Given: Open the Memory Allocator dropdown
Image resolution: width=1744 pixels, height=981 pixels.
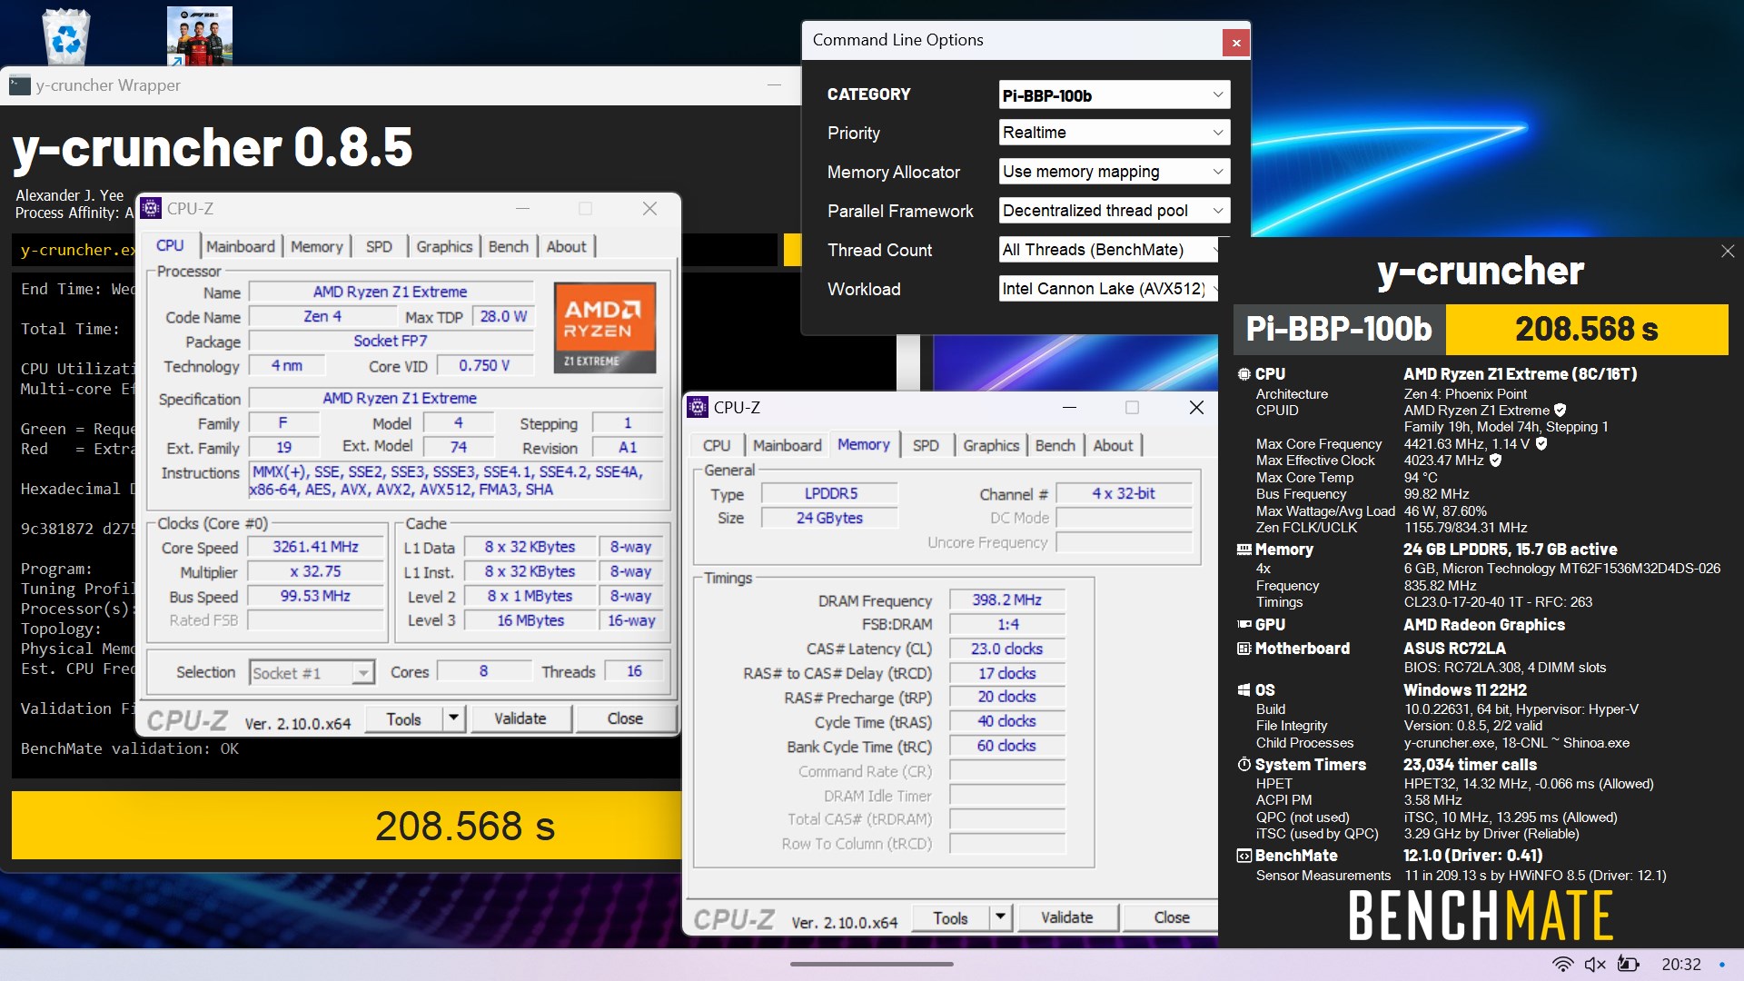Looking at the screenshot, I should click(x=1114, y=172).
